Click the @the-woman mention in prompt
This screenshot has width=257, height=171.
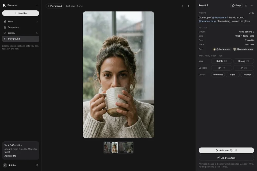click(220, 18)
